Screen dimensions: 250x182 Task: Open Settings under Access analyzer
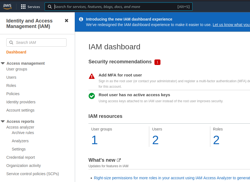click(19, 149)
